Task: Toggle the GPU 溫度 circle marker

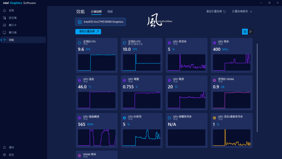Action: tap(79, 80)
